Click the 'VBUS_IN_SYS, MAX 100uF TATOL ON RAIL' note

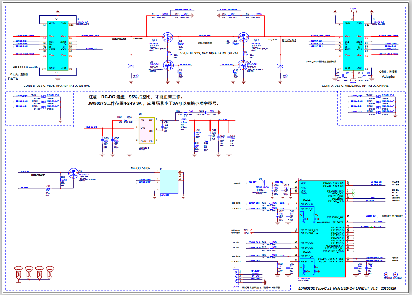209,54
